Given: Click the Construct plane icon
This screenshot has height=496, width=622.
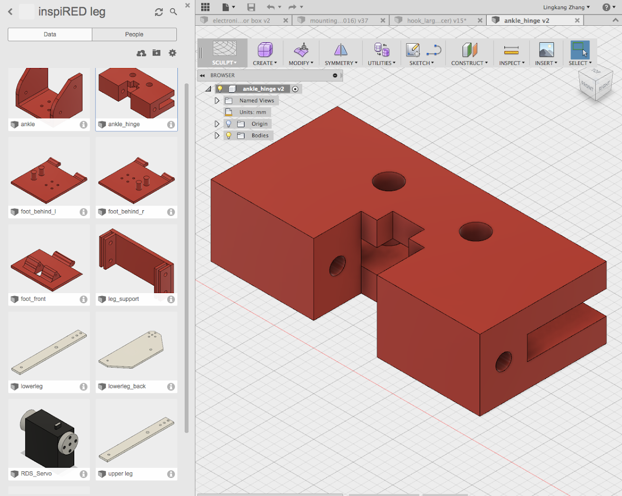Looking at the screenshot, I should pyautogui.click(x=470, y=50).
